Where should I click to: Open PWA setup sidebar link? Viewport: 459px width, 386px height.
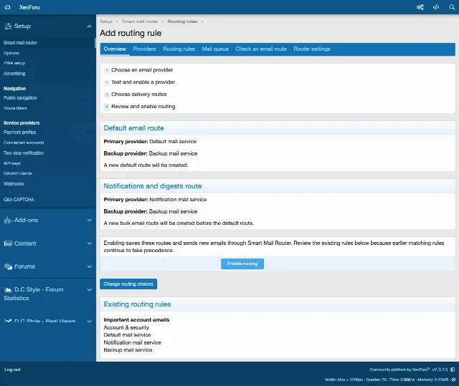pyautogui.click(x=14, y=63)
